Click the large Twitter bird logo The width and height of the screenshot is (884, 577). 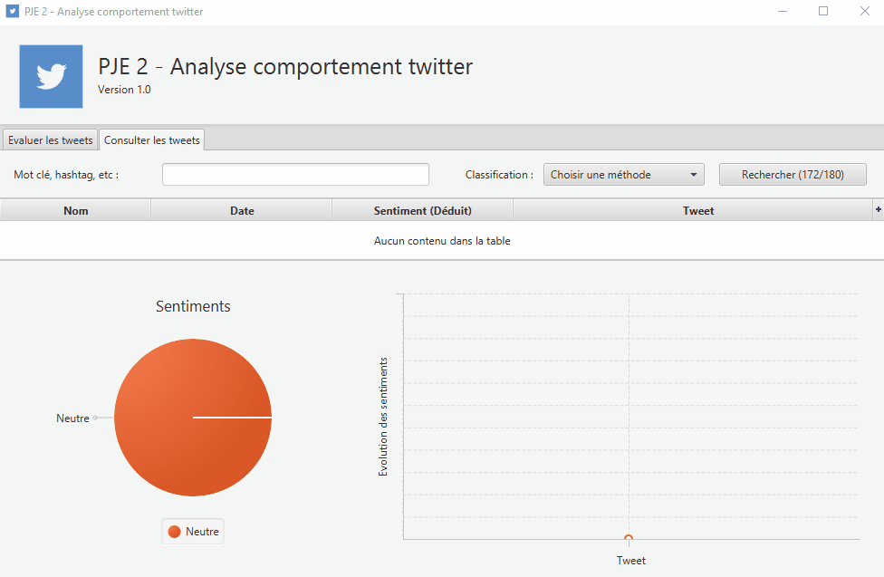[x=51, y=77]
